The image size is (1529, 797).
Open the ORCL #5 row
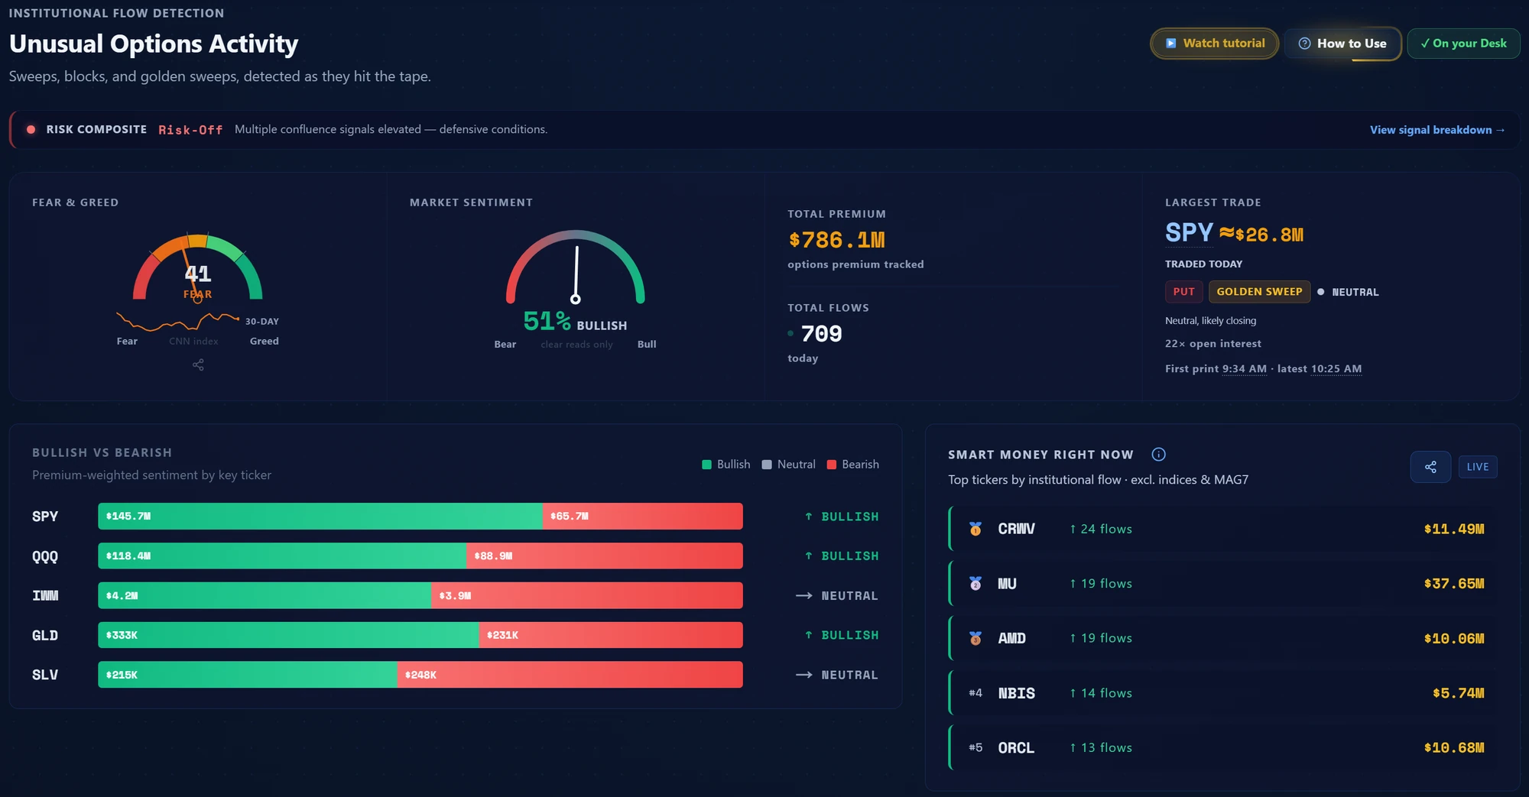[1222, 747]
